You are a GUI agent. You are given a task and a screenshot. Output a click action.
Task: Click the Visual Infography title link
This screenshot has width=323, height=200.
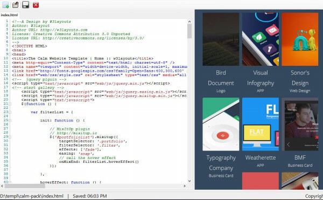click(x=261, y=78)
